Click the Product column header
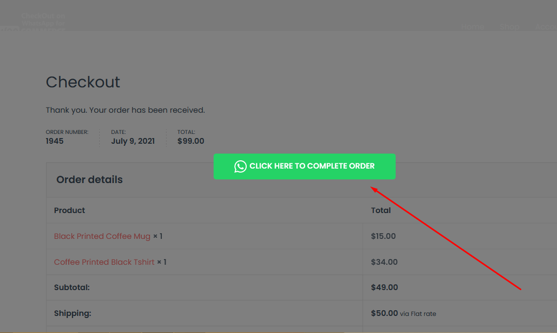The width and height of the screenshot is (557, 333). tap(69, 210)
